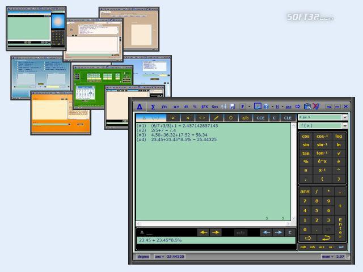This screenshot has width=363, height=272.
Task: Click the CLE clear button
Action: click(288, 118)
